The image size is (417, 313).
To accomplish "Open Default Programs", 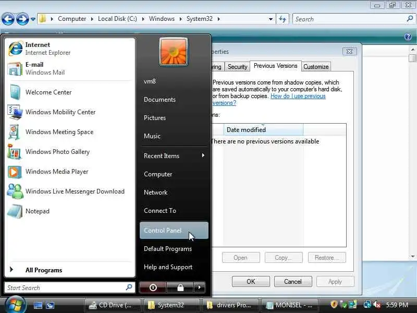I will 174,249.
